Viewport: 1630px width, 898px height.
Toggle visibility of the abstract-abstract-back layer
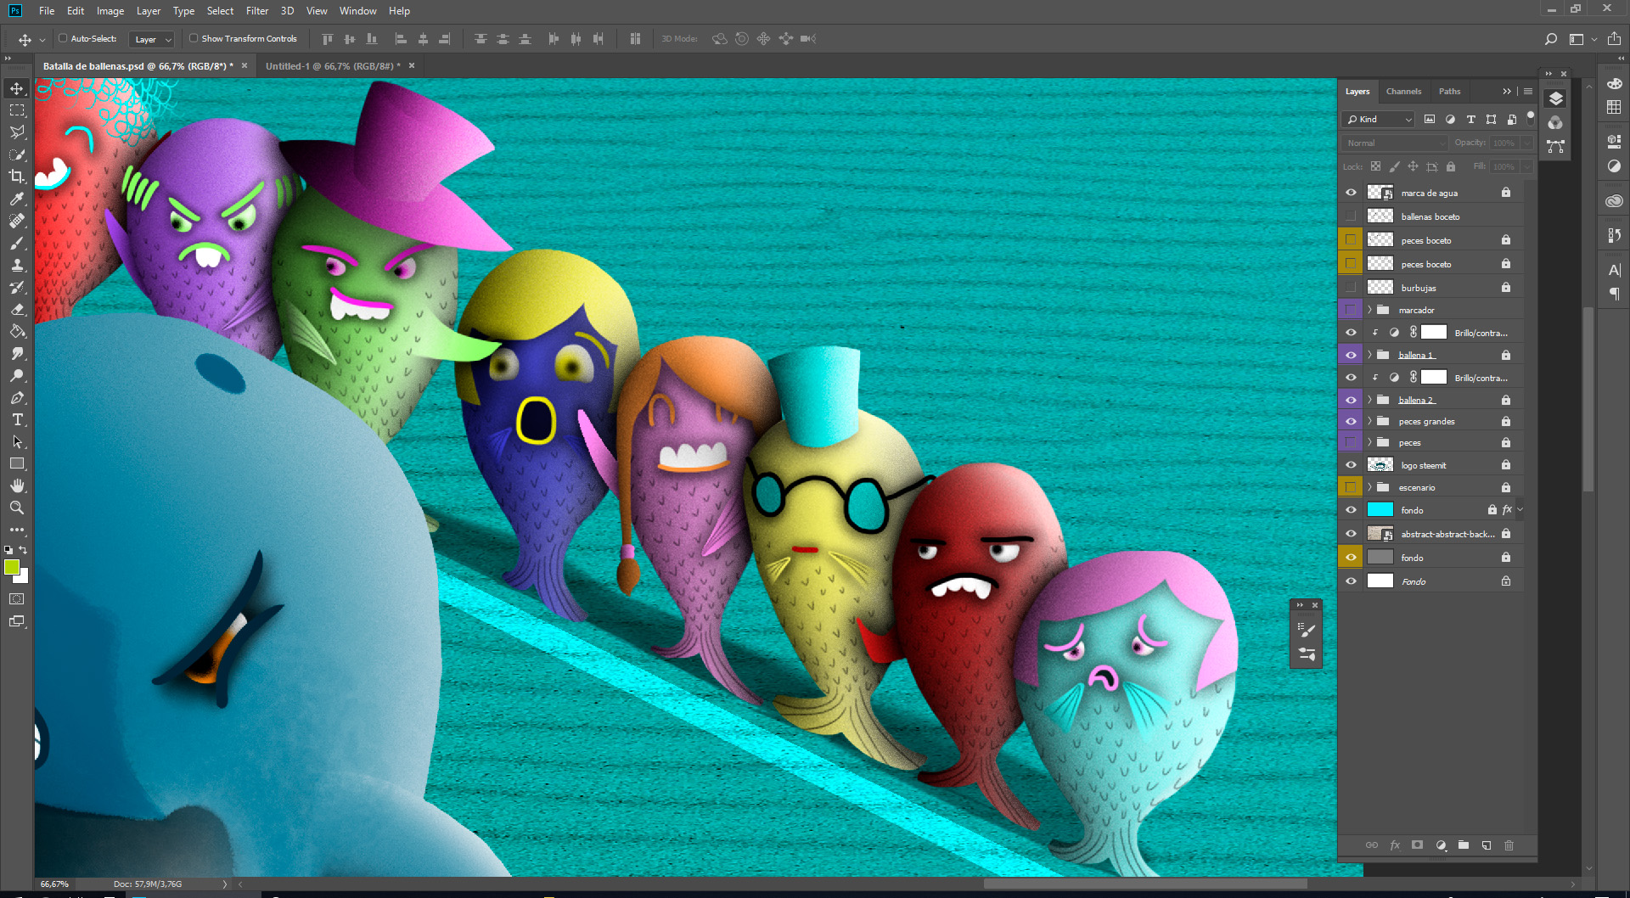pyautogui.click(x=1351, y=534)
